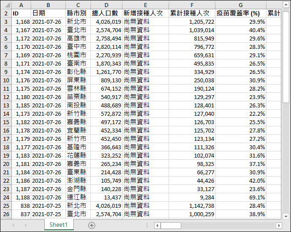Select row 18 header
Screen dimensions: 291x232
[x=6, y=147]
